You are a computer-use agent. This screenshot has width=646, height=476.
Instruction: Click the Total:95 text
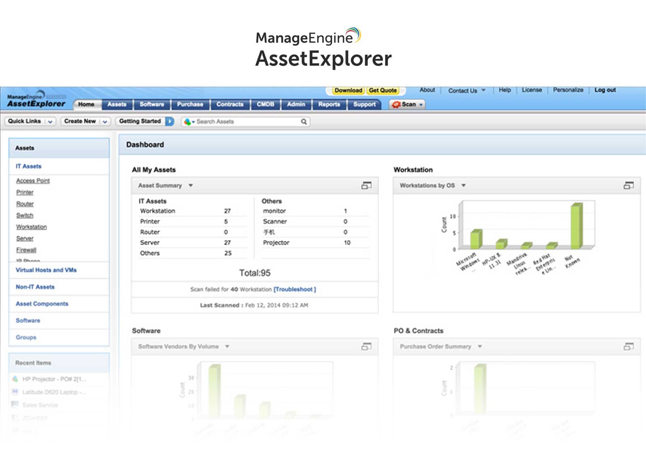(x=255, y=273)
